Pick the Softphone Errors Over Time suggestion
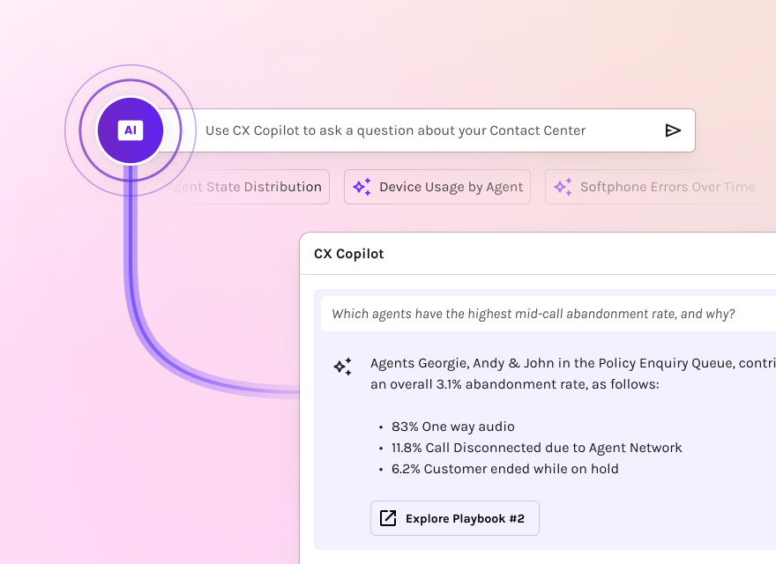The width and height of the screenshot is (776, 564). click(653, 187)
